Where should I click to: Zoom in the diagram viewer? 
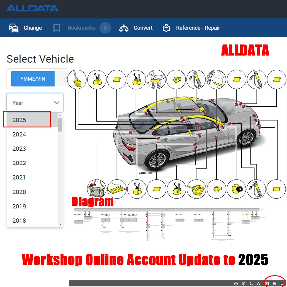click(243, 284)
